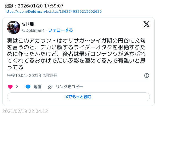
Task: Like the tweet with the heart icon
Action: tap(10, 87)
